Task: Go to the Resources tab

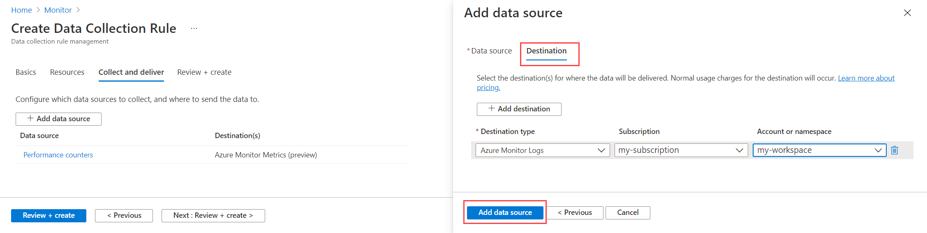Action: pos(67,72)
